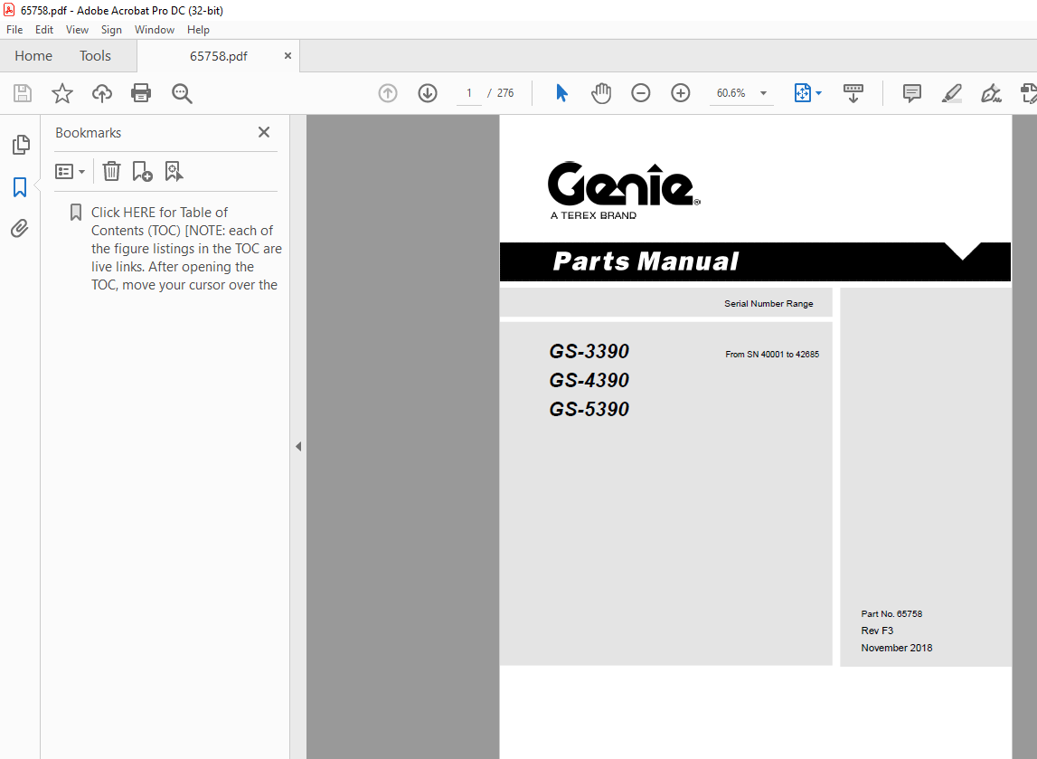
Task: Add a comment with sticky note icon
Action: tap(912, 93)
